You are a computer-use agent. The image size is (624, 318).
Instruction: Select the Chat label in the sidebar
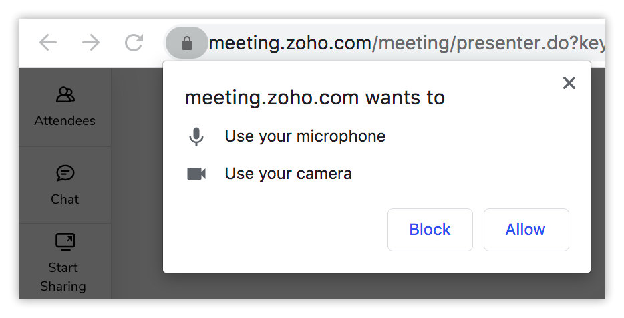(65, 199)
